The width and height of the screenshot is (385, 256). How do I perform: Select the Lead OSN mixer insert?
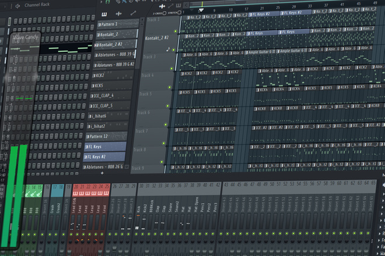[73, 221]
